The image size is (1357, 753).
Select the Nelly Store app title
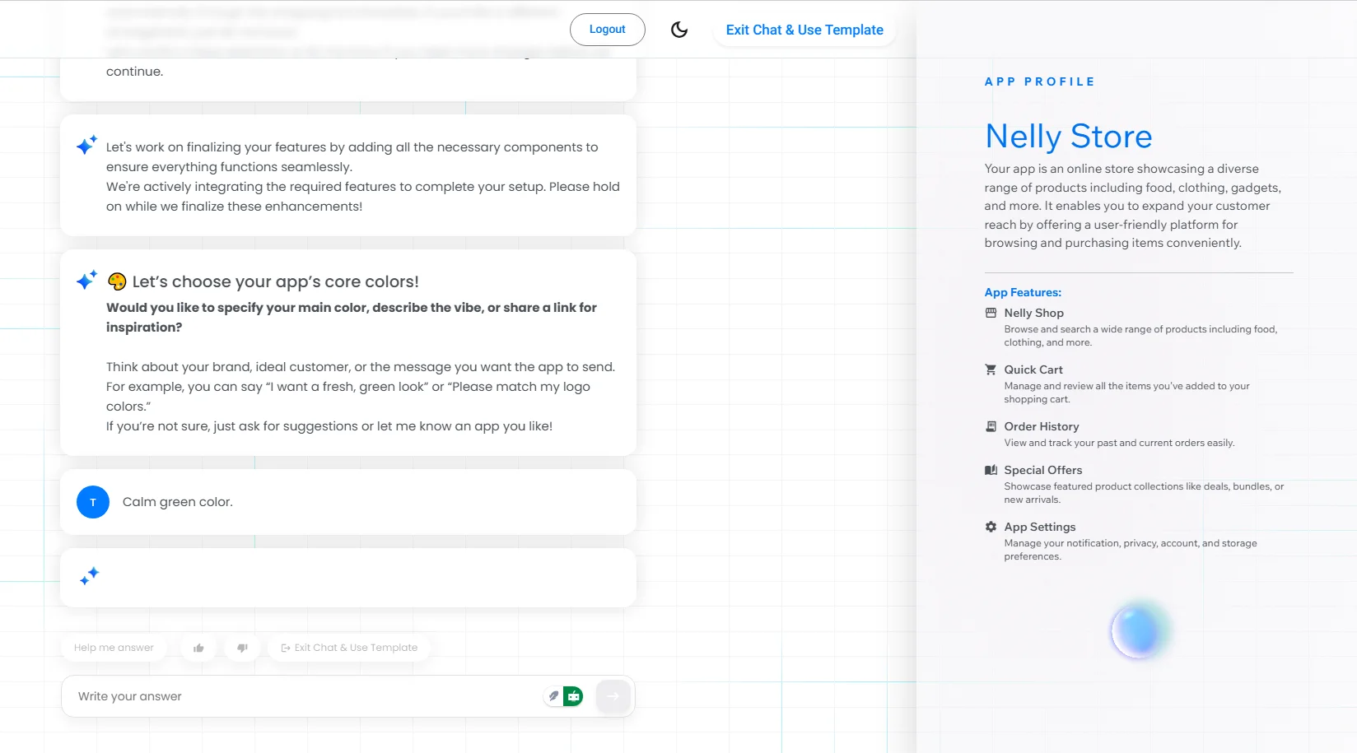click(1069, 137)
